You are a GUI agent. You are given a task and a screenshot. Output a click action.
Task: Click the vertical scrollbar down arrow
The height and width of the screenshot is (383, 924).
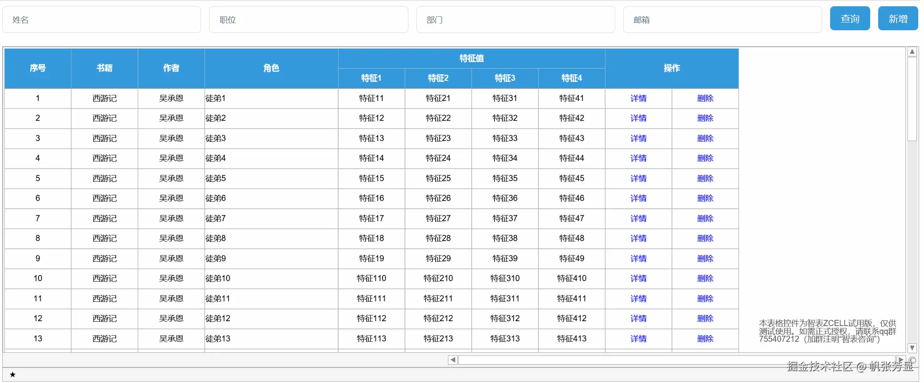click(x=912, y=348)
